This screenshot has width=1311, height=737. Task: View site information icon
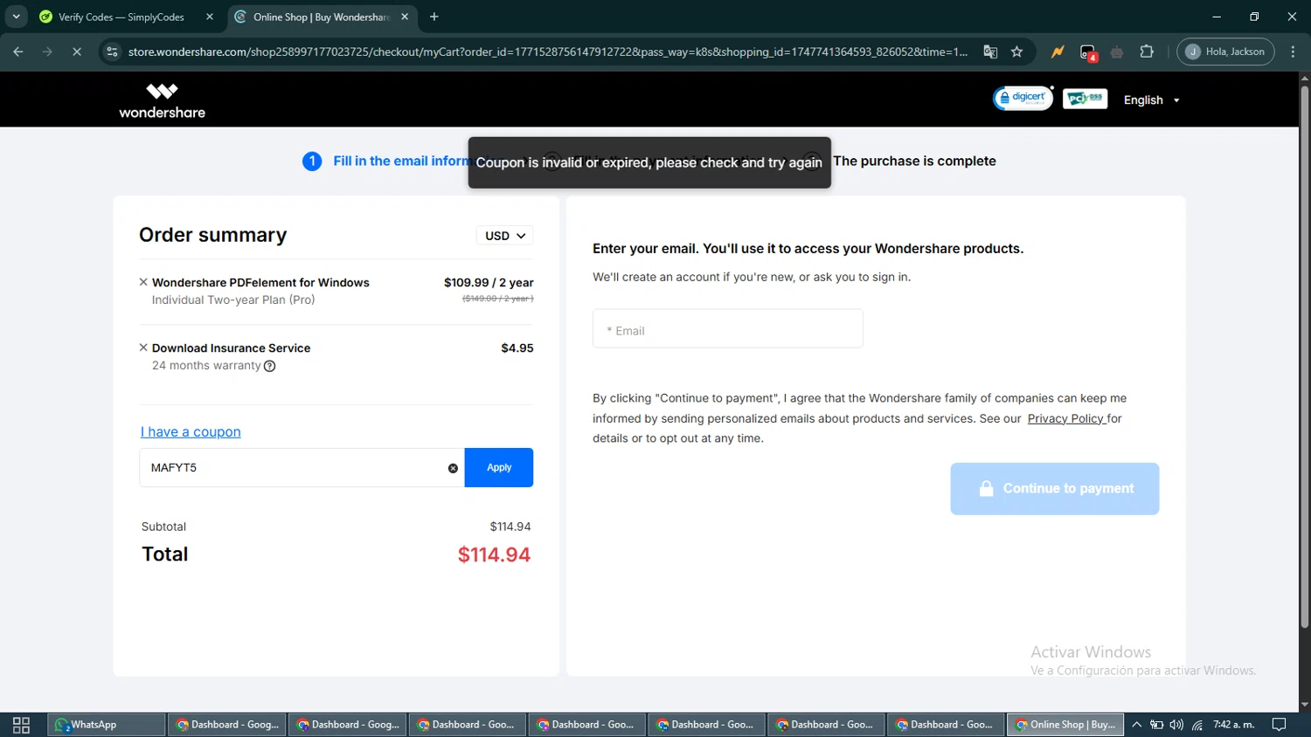click(112, 52)
